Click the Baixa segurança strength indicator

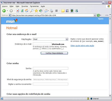(39, 80)
